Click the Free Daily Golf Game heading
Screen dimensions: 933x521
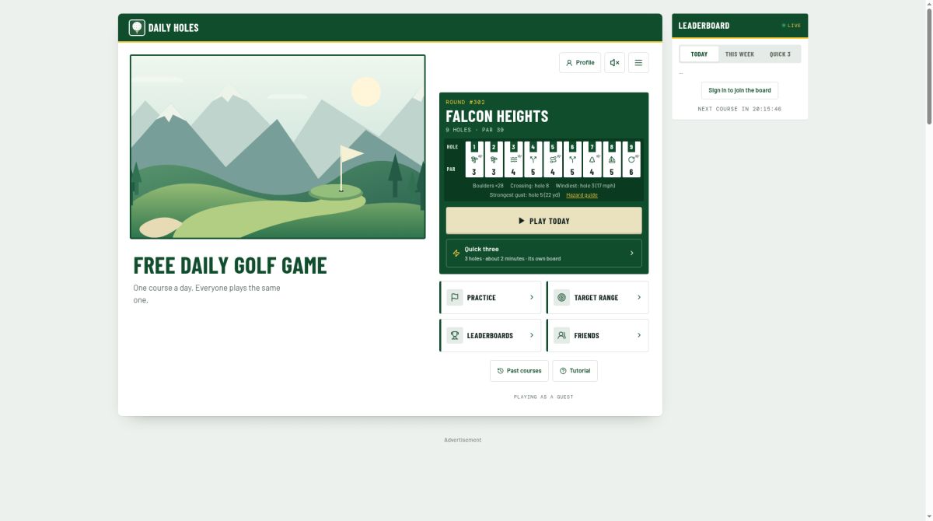[x=230, y=265]
